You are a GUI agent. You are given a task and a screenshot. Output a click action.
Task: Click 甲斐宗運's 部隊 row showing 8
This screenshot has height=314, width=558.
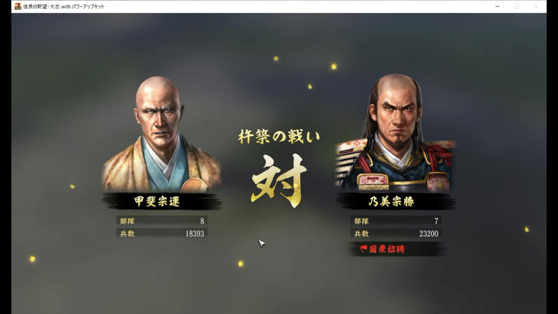[162, 221]
